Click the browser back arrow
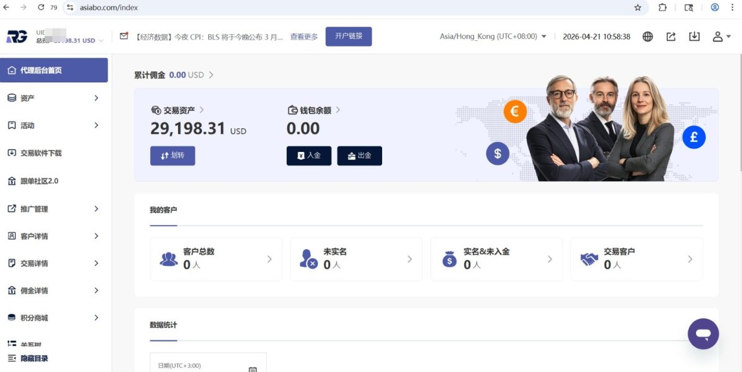This screenshot has height=372, width=742. [x=6, y=7]
